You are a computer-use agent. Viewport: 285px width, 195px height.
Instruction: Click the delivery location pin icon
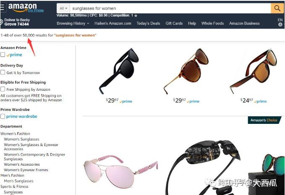click(1, 22)
